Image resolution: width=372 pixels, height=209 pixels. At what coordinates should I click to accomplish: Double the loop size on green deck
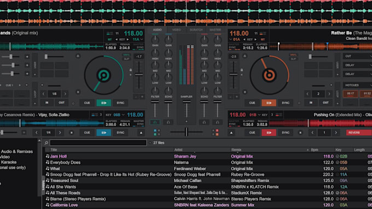65,94
